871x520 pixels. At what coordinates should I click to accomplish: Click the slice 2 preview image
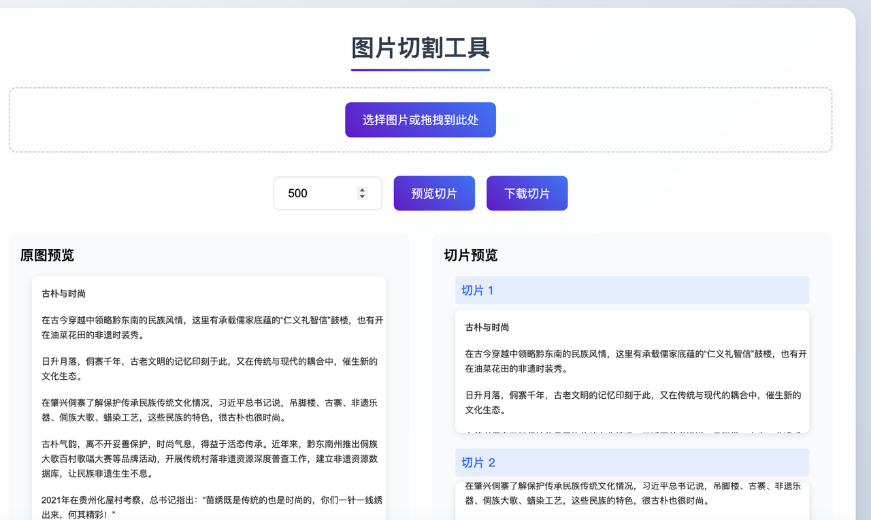click(632, 501)
